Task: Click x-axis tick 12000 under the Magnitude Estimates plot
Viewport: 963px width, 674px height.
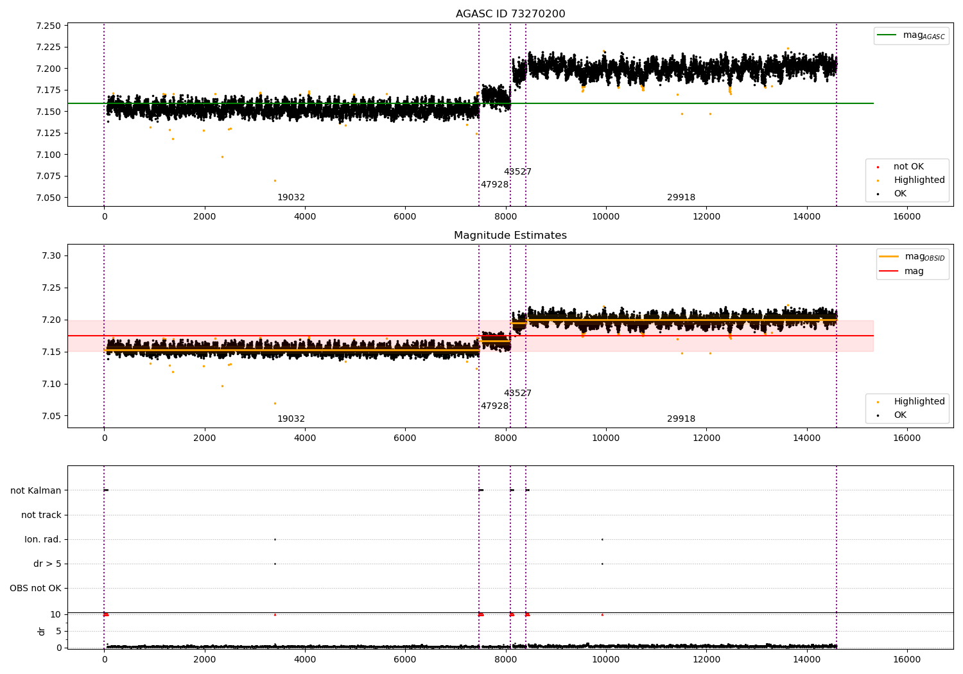Action: 706,438
